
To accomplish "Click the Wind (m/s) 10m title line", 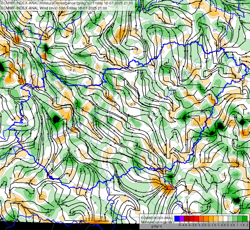I will tap(54, 8).
